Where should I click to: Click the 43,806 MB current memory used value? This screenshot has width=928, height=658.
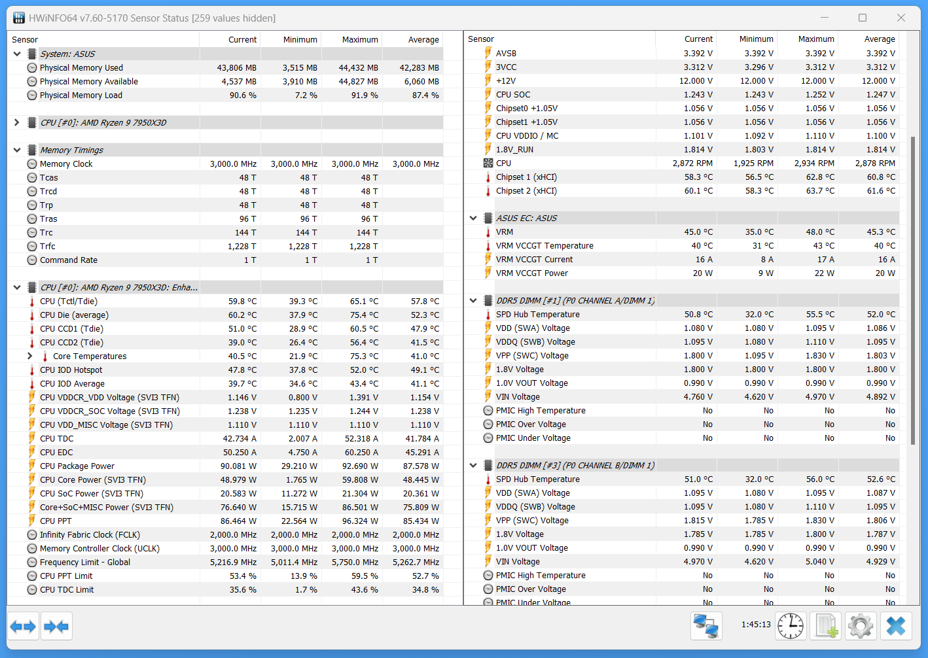click(x=236, y=68)
